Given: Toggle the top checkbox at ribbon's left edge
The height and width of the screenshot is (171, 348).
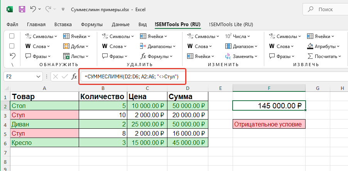Looking at the screenshot, I should coord(12,36).
